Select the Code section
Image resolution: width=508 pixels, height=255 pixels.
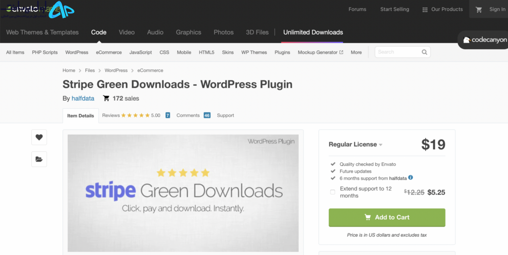[x=99, y=32]
